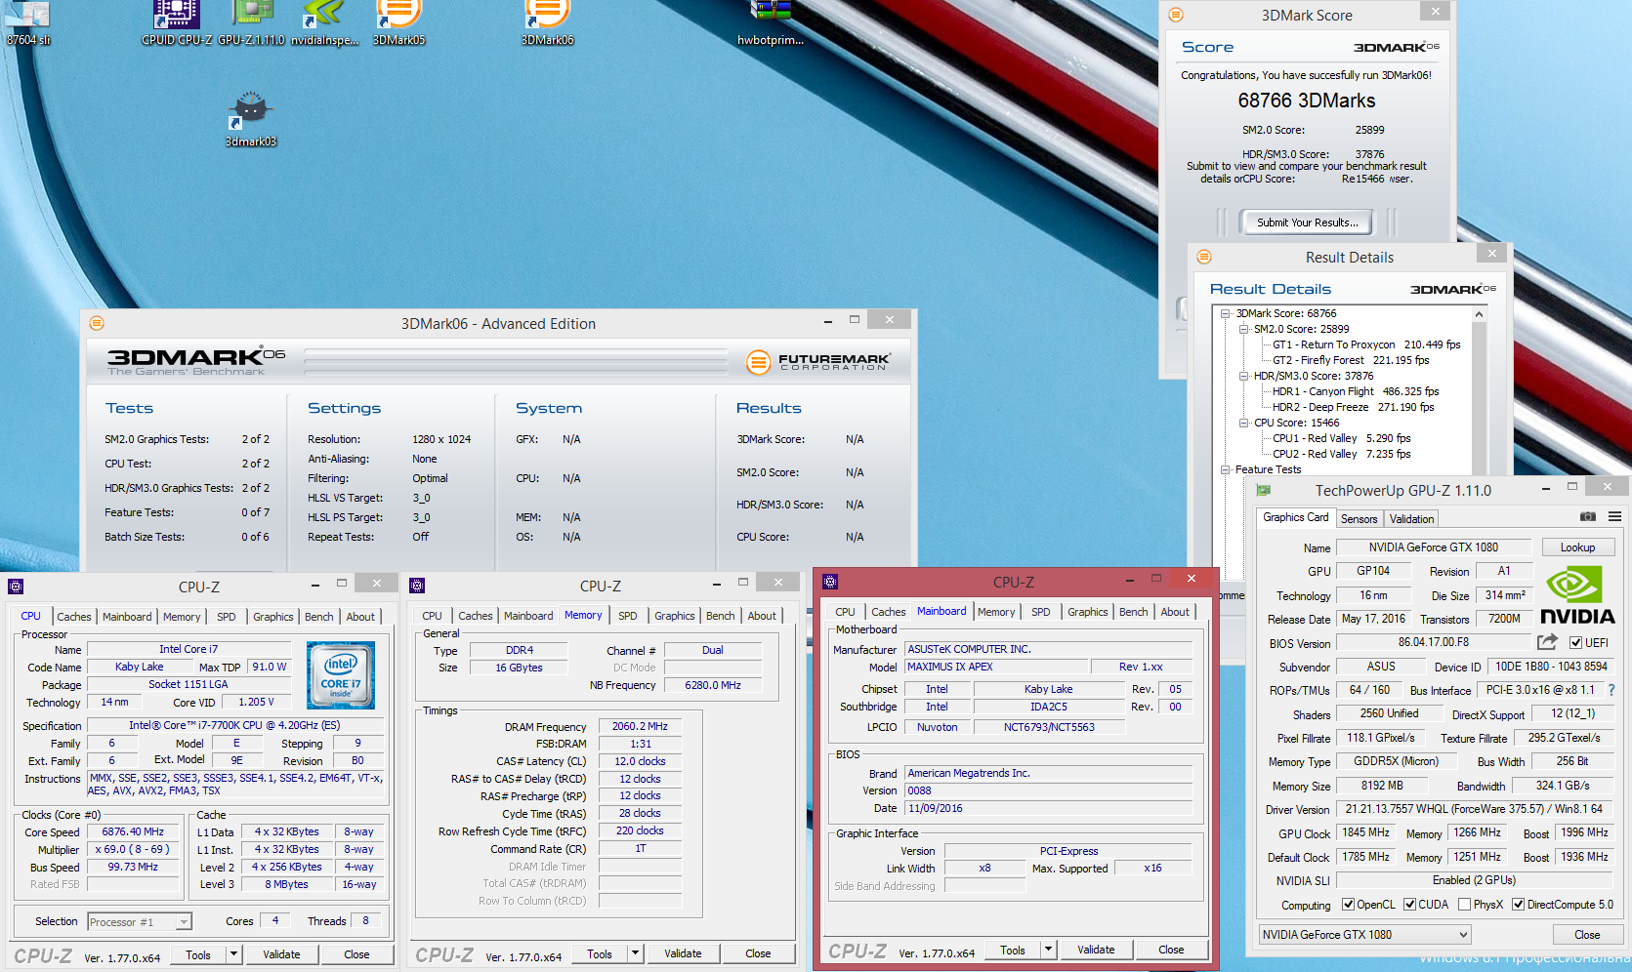
Task: Open the 87604 sli desktop file
Action: (x=28, y=23)
